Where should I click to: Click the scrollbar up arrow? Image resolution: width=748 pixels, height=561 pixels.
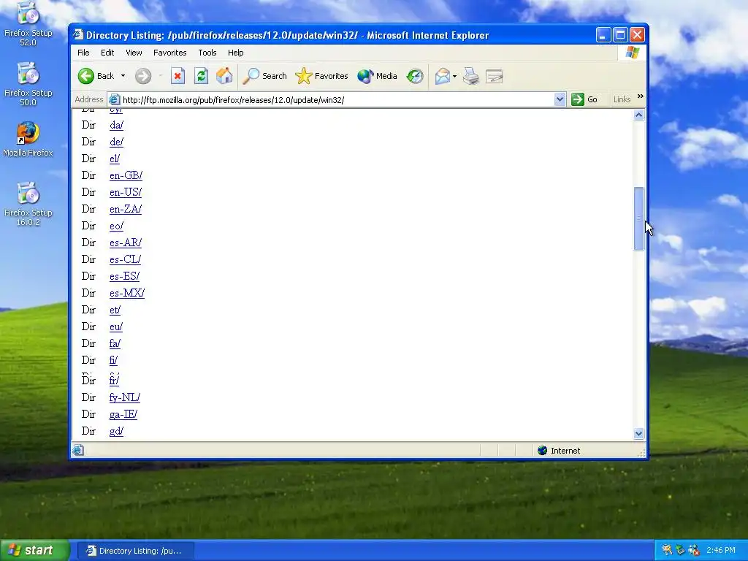(638, 115)
